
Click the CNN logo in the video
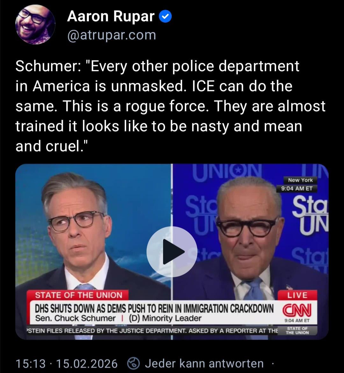(x=297, y=310)
